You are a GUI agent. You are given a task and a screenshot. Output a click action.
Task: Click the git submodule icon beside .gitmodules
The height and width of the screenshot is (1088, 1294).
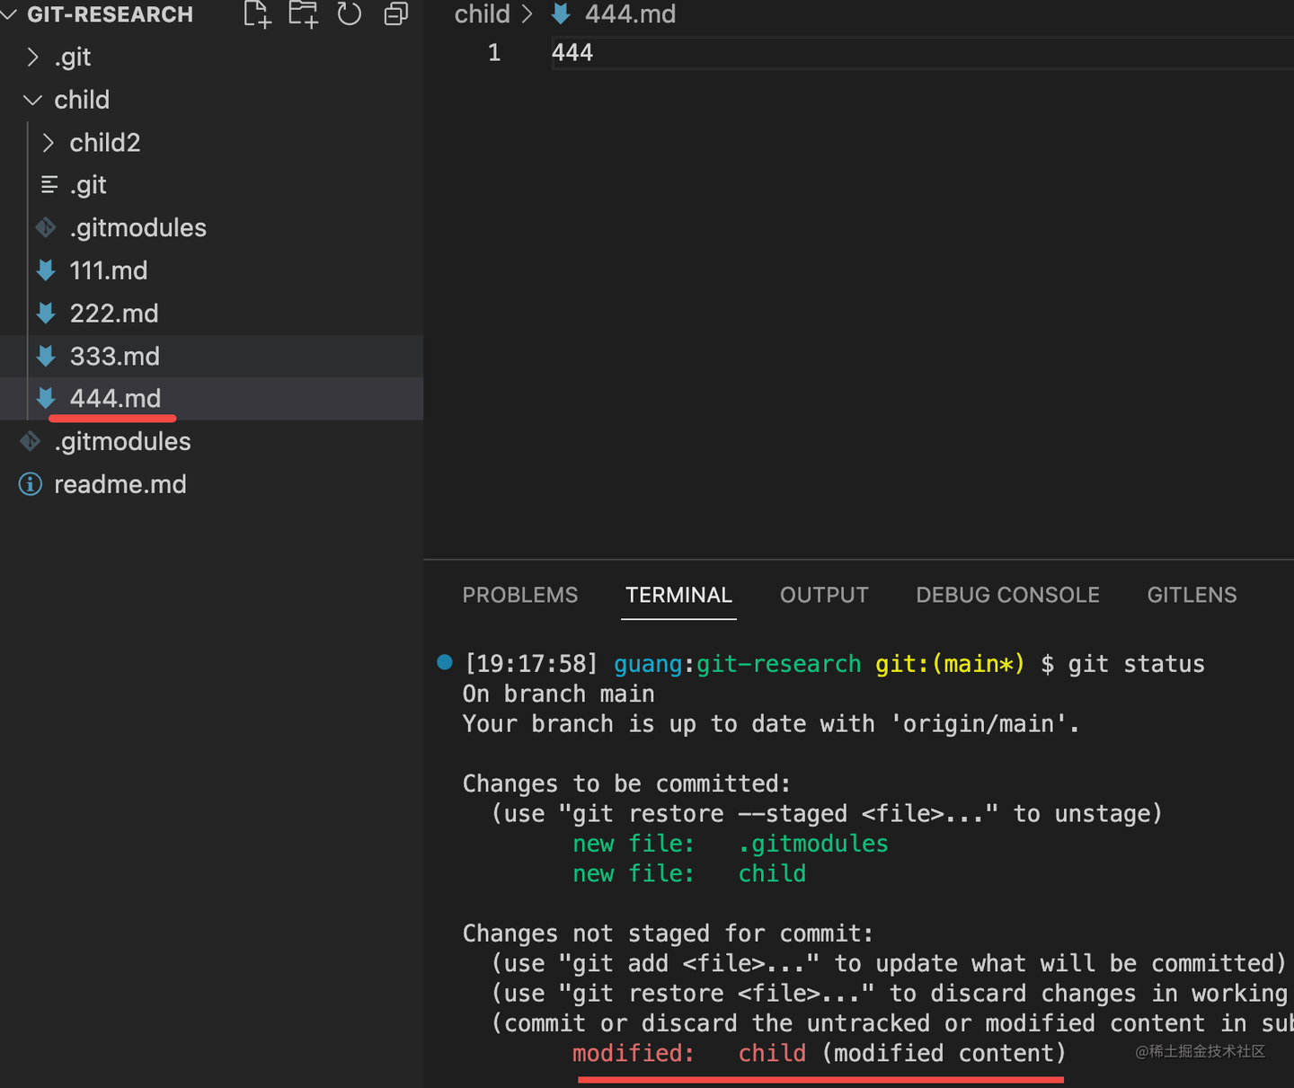click(46, 227)
